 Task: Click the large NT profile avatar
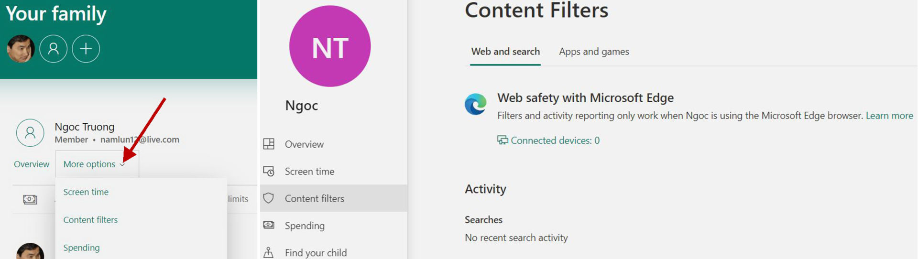click(330, 46)
